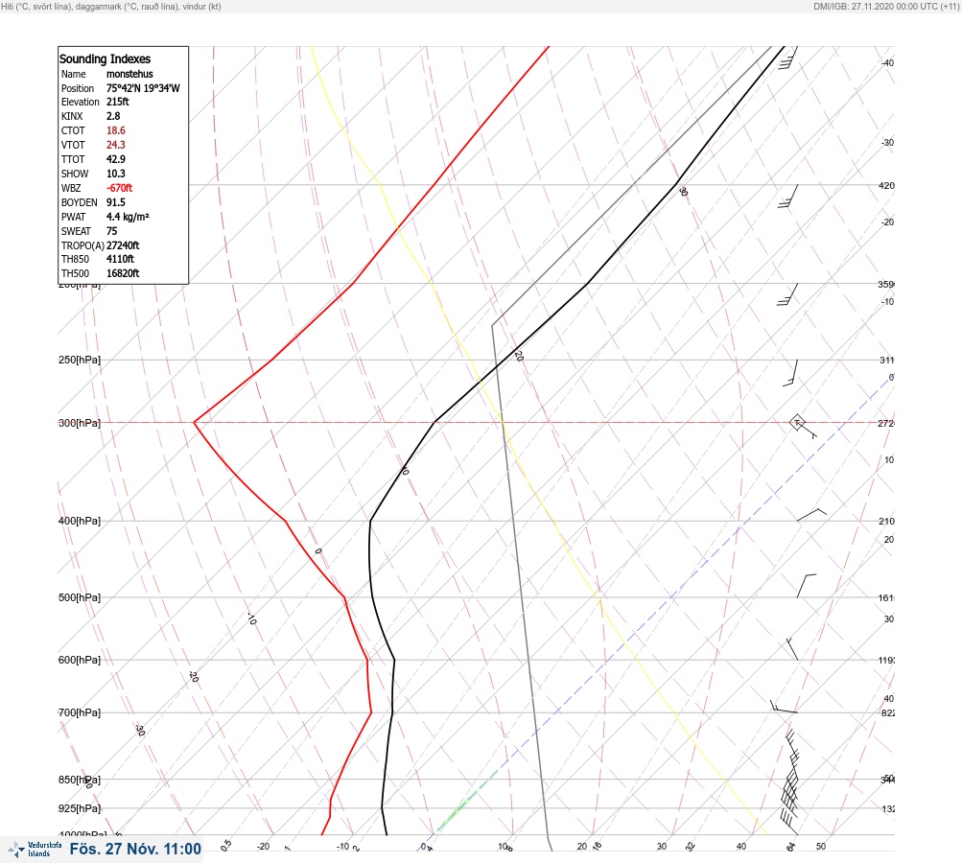Screen dimensions: 962x863
Task: Click the 925[hPa] pressure label
Action: [x=80, y=808]
